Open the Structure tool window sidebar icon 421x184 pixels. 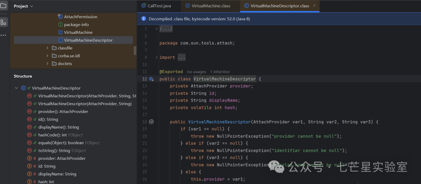pyautogui.click(x=4, y=22)
